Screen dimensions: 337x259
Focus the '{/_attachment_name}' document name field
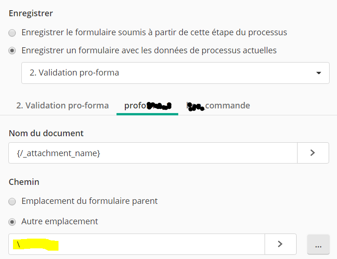click(153, 152)
